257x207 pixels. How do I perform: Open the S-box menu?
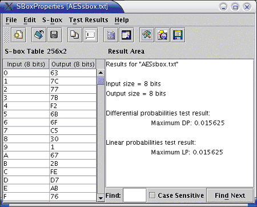tap(52, 20)
